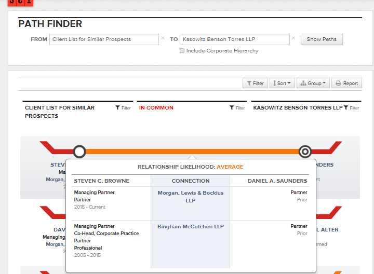Image resolution: width=374 pixels, height=274 pixels.
Task: Filter the In Common column
Action: coord(237,108)
